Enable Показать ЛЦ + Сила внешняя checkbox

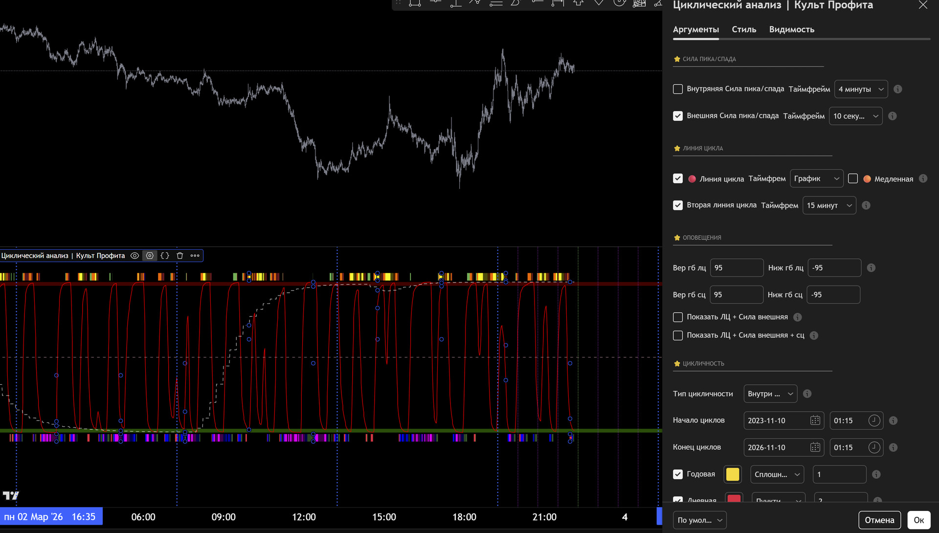(x=678, y=317)
